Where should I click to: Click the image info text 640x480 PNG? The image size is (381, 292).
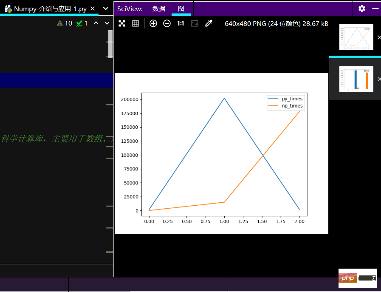(276, 23)
